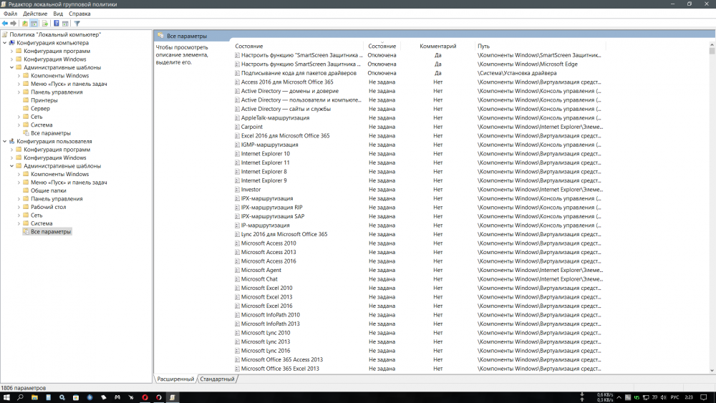Screen dimensions: 716x403
Task: Expand user Панель управления folder arrow
Action: 19,199
